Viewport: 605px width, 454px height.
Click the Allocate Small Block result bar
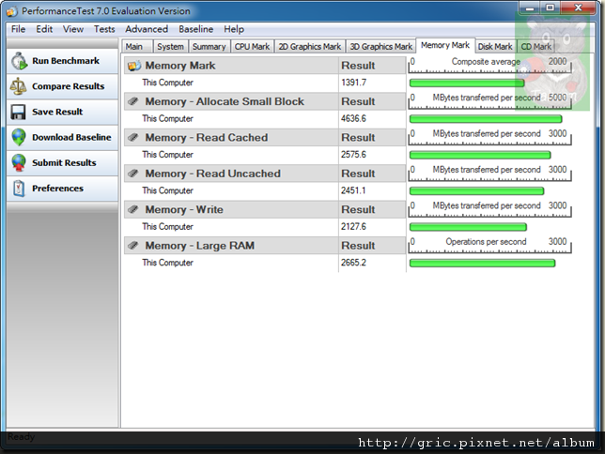tap(486, 119)
